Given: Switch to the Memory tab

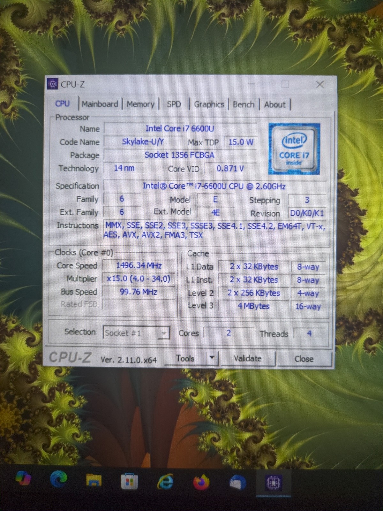Looking at the screenshot, I should 140,104.
